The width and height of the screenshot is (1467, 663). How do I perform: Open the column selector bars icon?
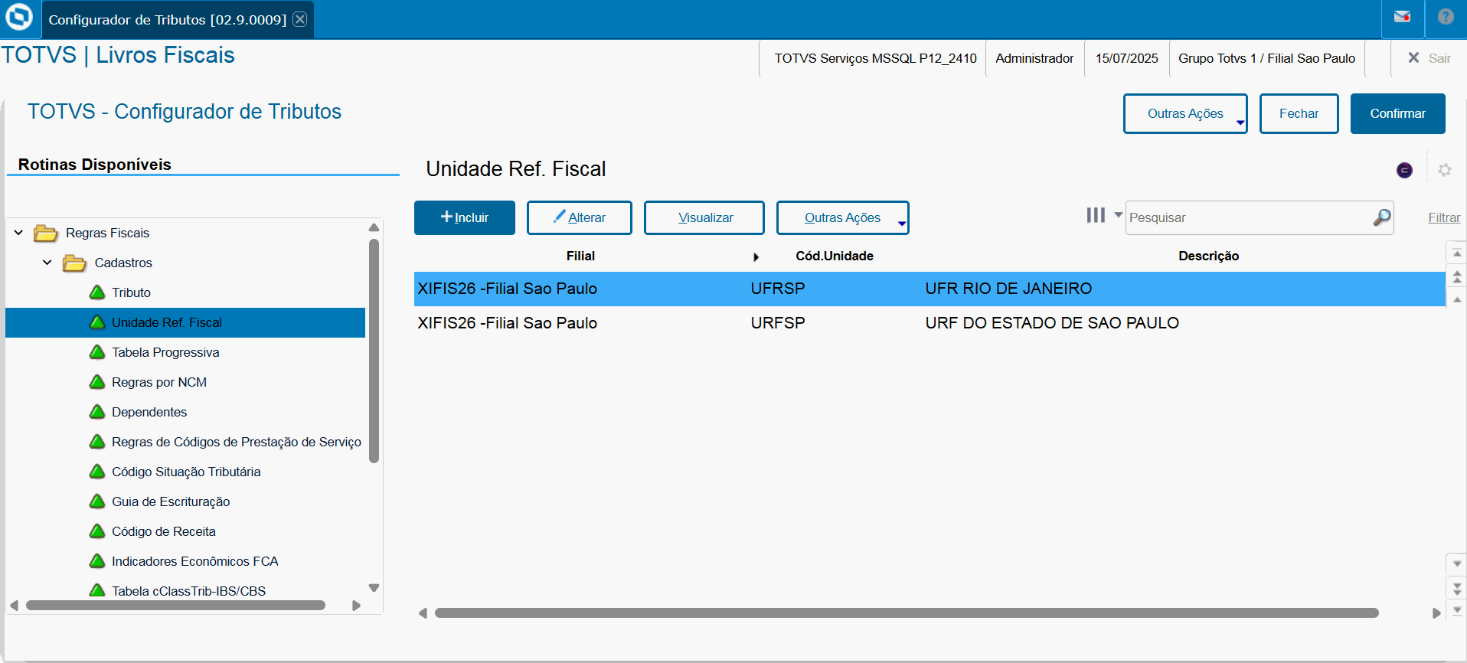pos(1096,215)
